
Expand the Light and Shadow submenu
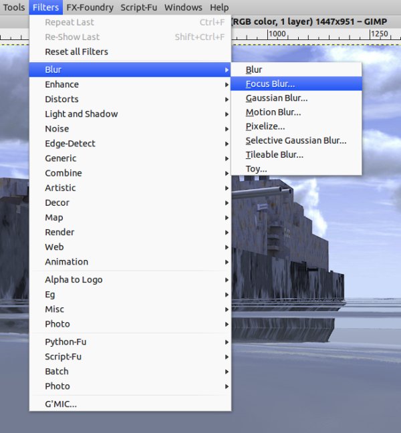(130, 114)
